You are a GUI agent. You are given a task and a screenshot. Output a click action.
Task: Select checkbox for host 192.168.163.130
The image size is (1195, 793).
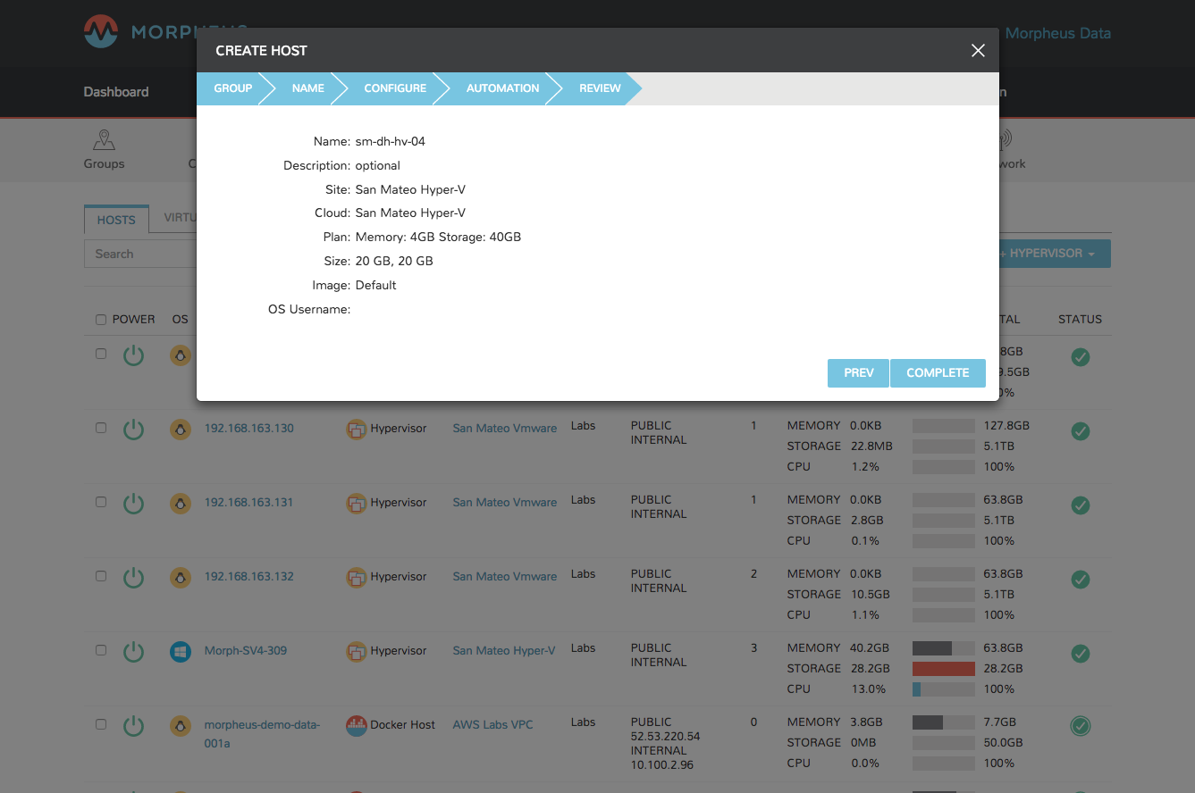point(101,428)
